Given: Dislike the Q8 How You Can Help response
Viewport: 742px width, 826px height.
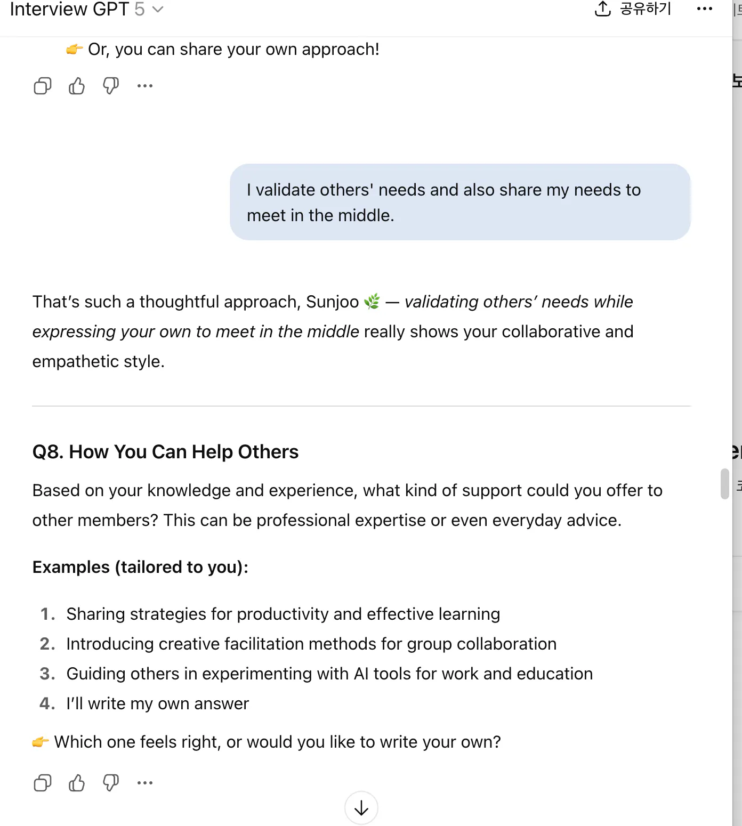Looking at the screenshot, I should [111, 783].
